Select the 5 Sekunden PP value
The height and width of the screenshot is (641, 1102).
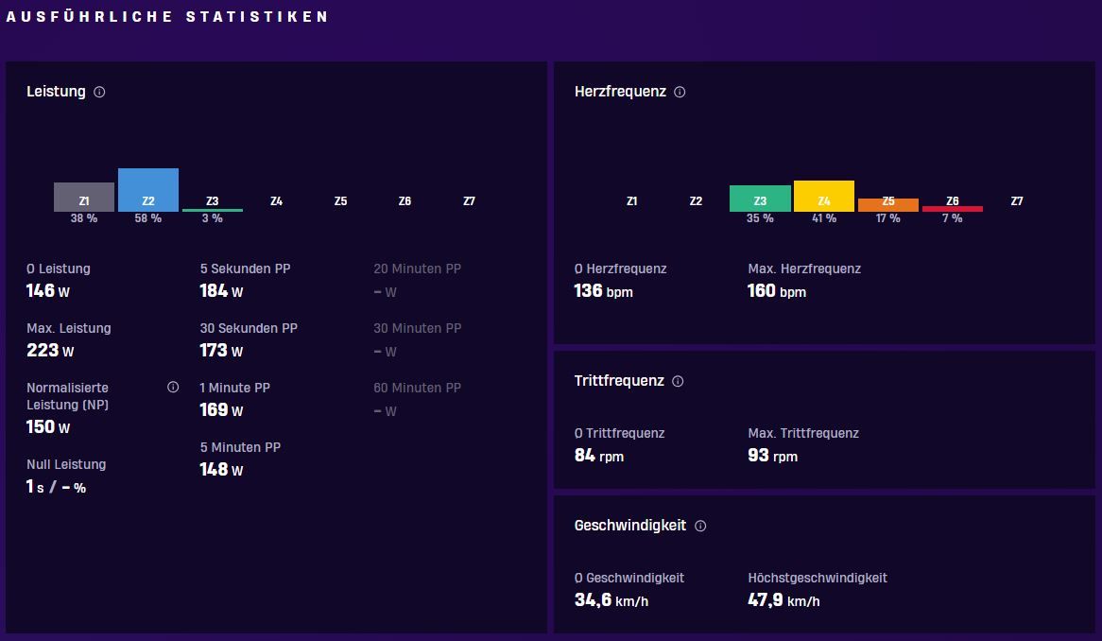click(x=221, y=291)
